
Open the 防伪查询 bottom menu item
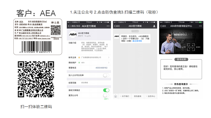point(138,96)
